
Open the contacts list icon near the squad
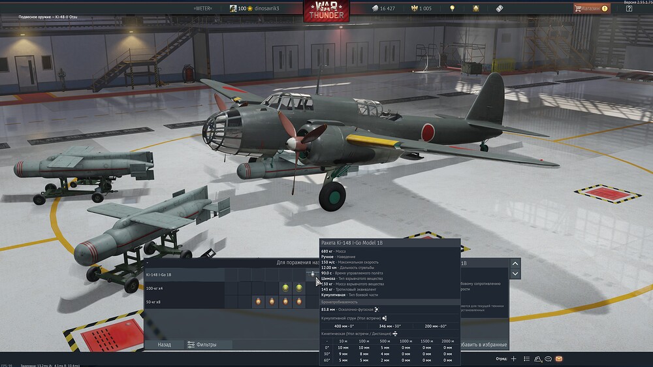[537, 359]
